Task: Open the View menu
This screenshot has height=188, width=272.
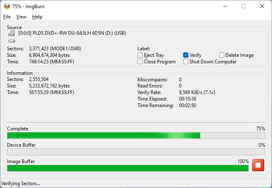Action: click(x=21, y=17)
